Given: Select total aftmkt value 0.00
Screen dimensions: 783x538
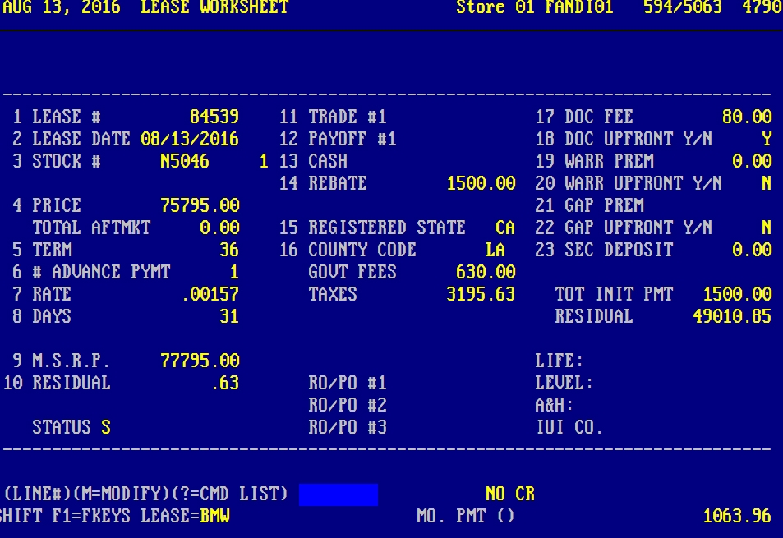Looking at the screenshot, I should click(x=219, y=228).
